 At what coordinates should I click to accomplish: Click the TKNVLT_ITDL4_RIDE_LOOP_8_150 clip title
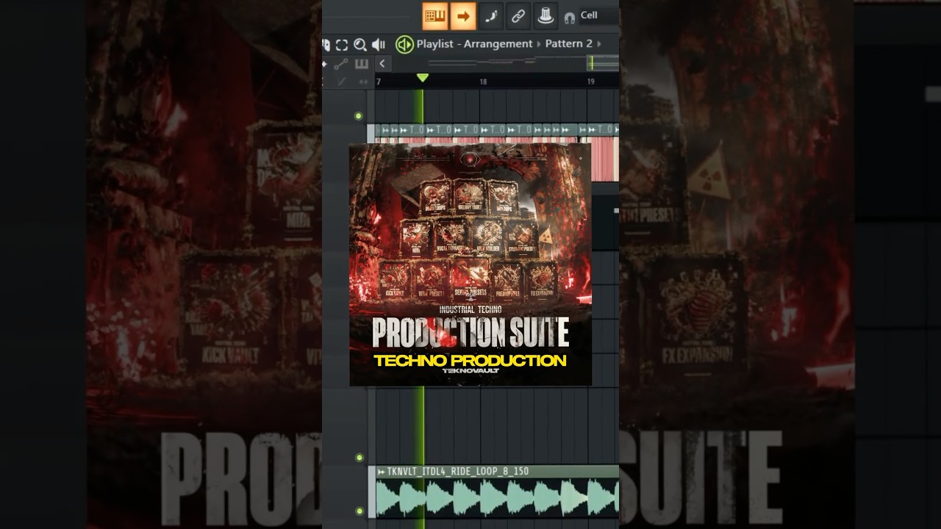[457, 472]
